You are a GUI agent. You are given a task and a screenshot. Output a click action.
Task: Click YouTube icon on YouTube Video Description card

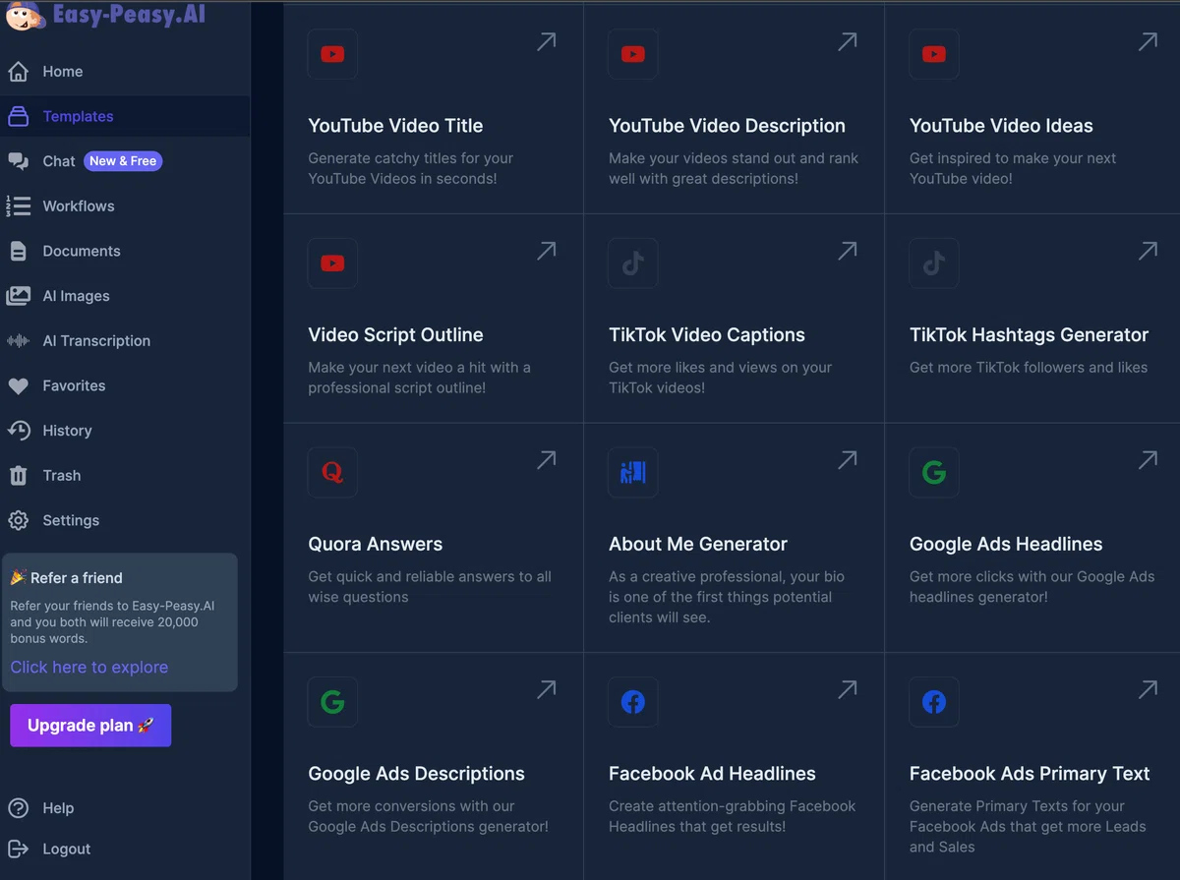click(633, 54)
